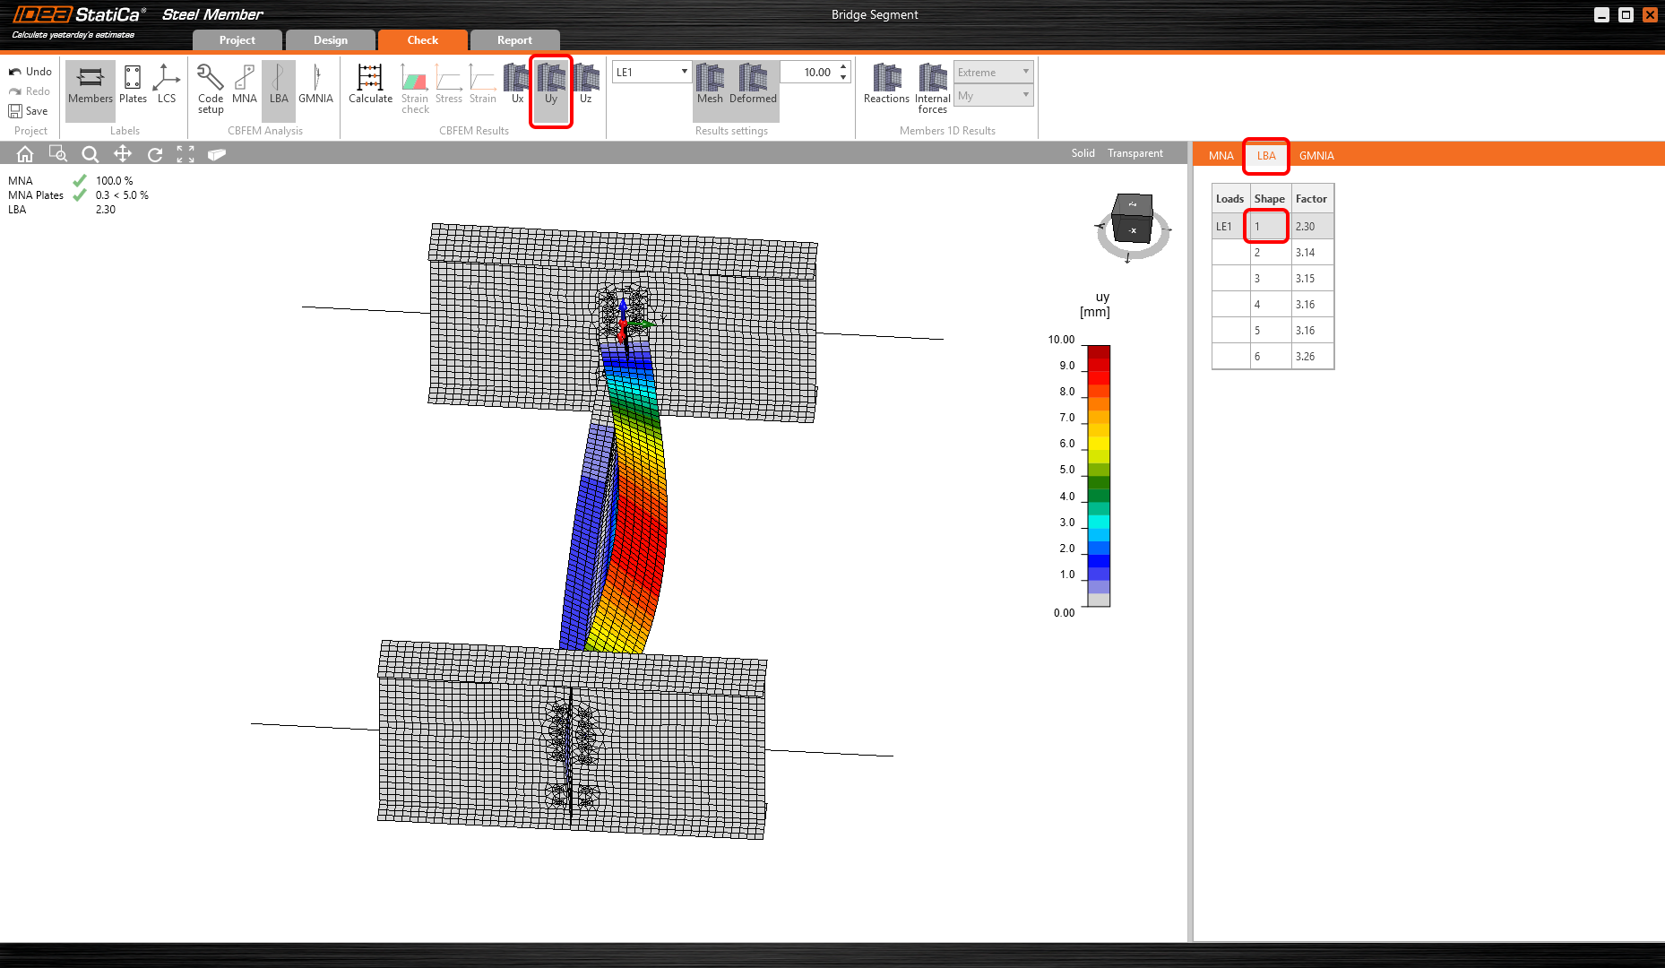
Task: Click the red top of color scale
Action: [x=1099, y=352]
